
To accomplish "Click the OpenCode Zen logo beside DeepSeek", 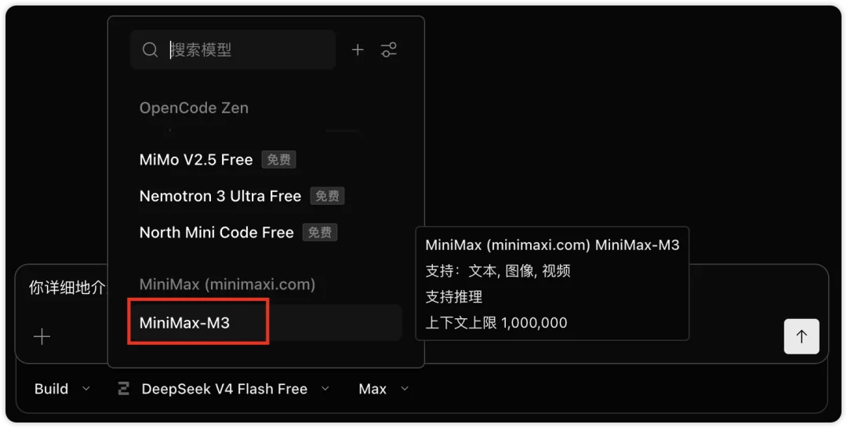I will click(124, 389).
